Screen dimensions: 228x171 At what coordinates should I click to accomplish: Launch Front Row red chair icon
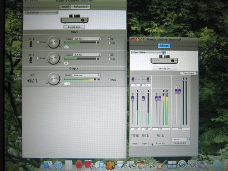(x=79, y=165)
